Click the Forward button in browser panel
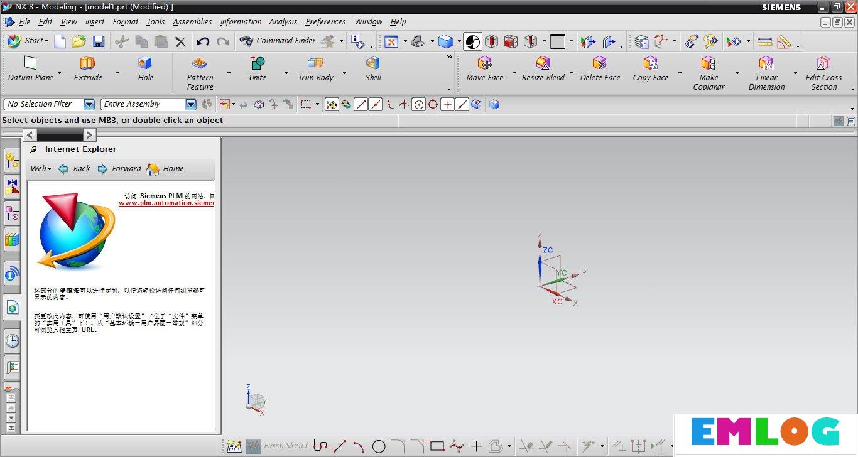This screenshot has height=457, width=858. [119, 168]
